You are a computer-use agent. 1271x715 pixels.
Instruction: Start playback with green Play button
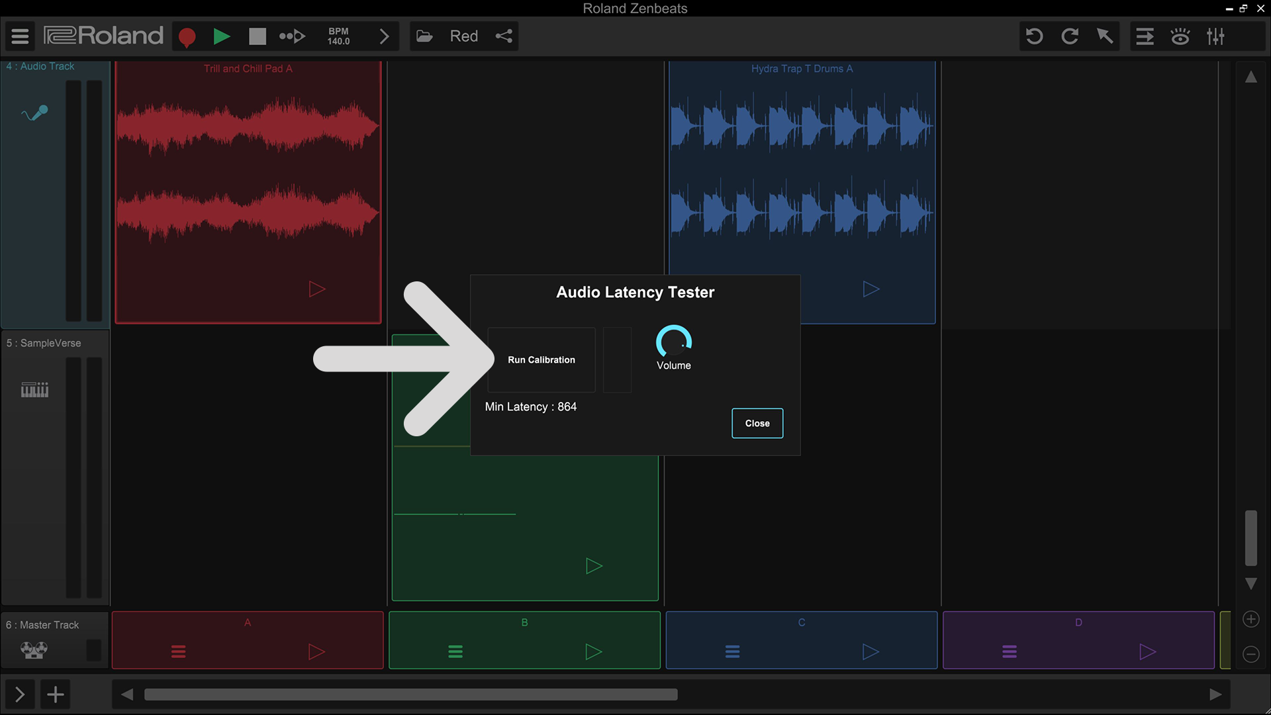tap(222, 36)
